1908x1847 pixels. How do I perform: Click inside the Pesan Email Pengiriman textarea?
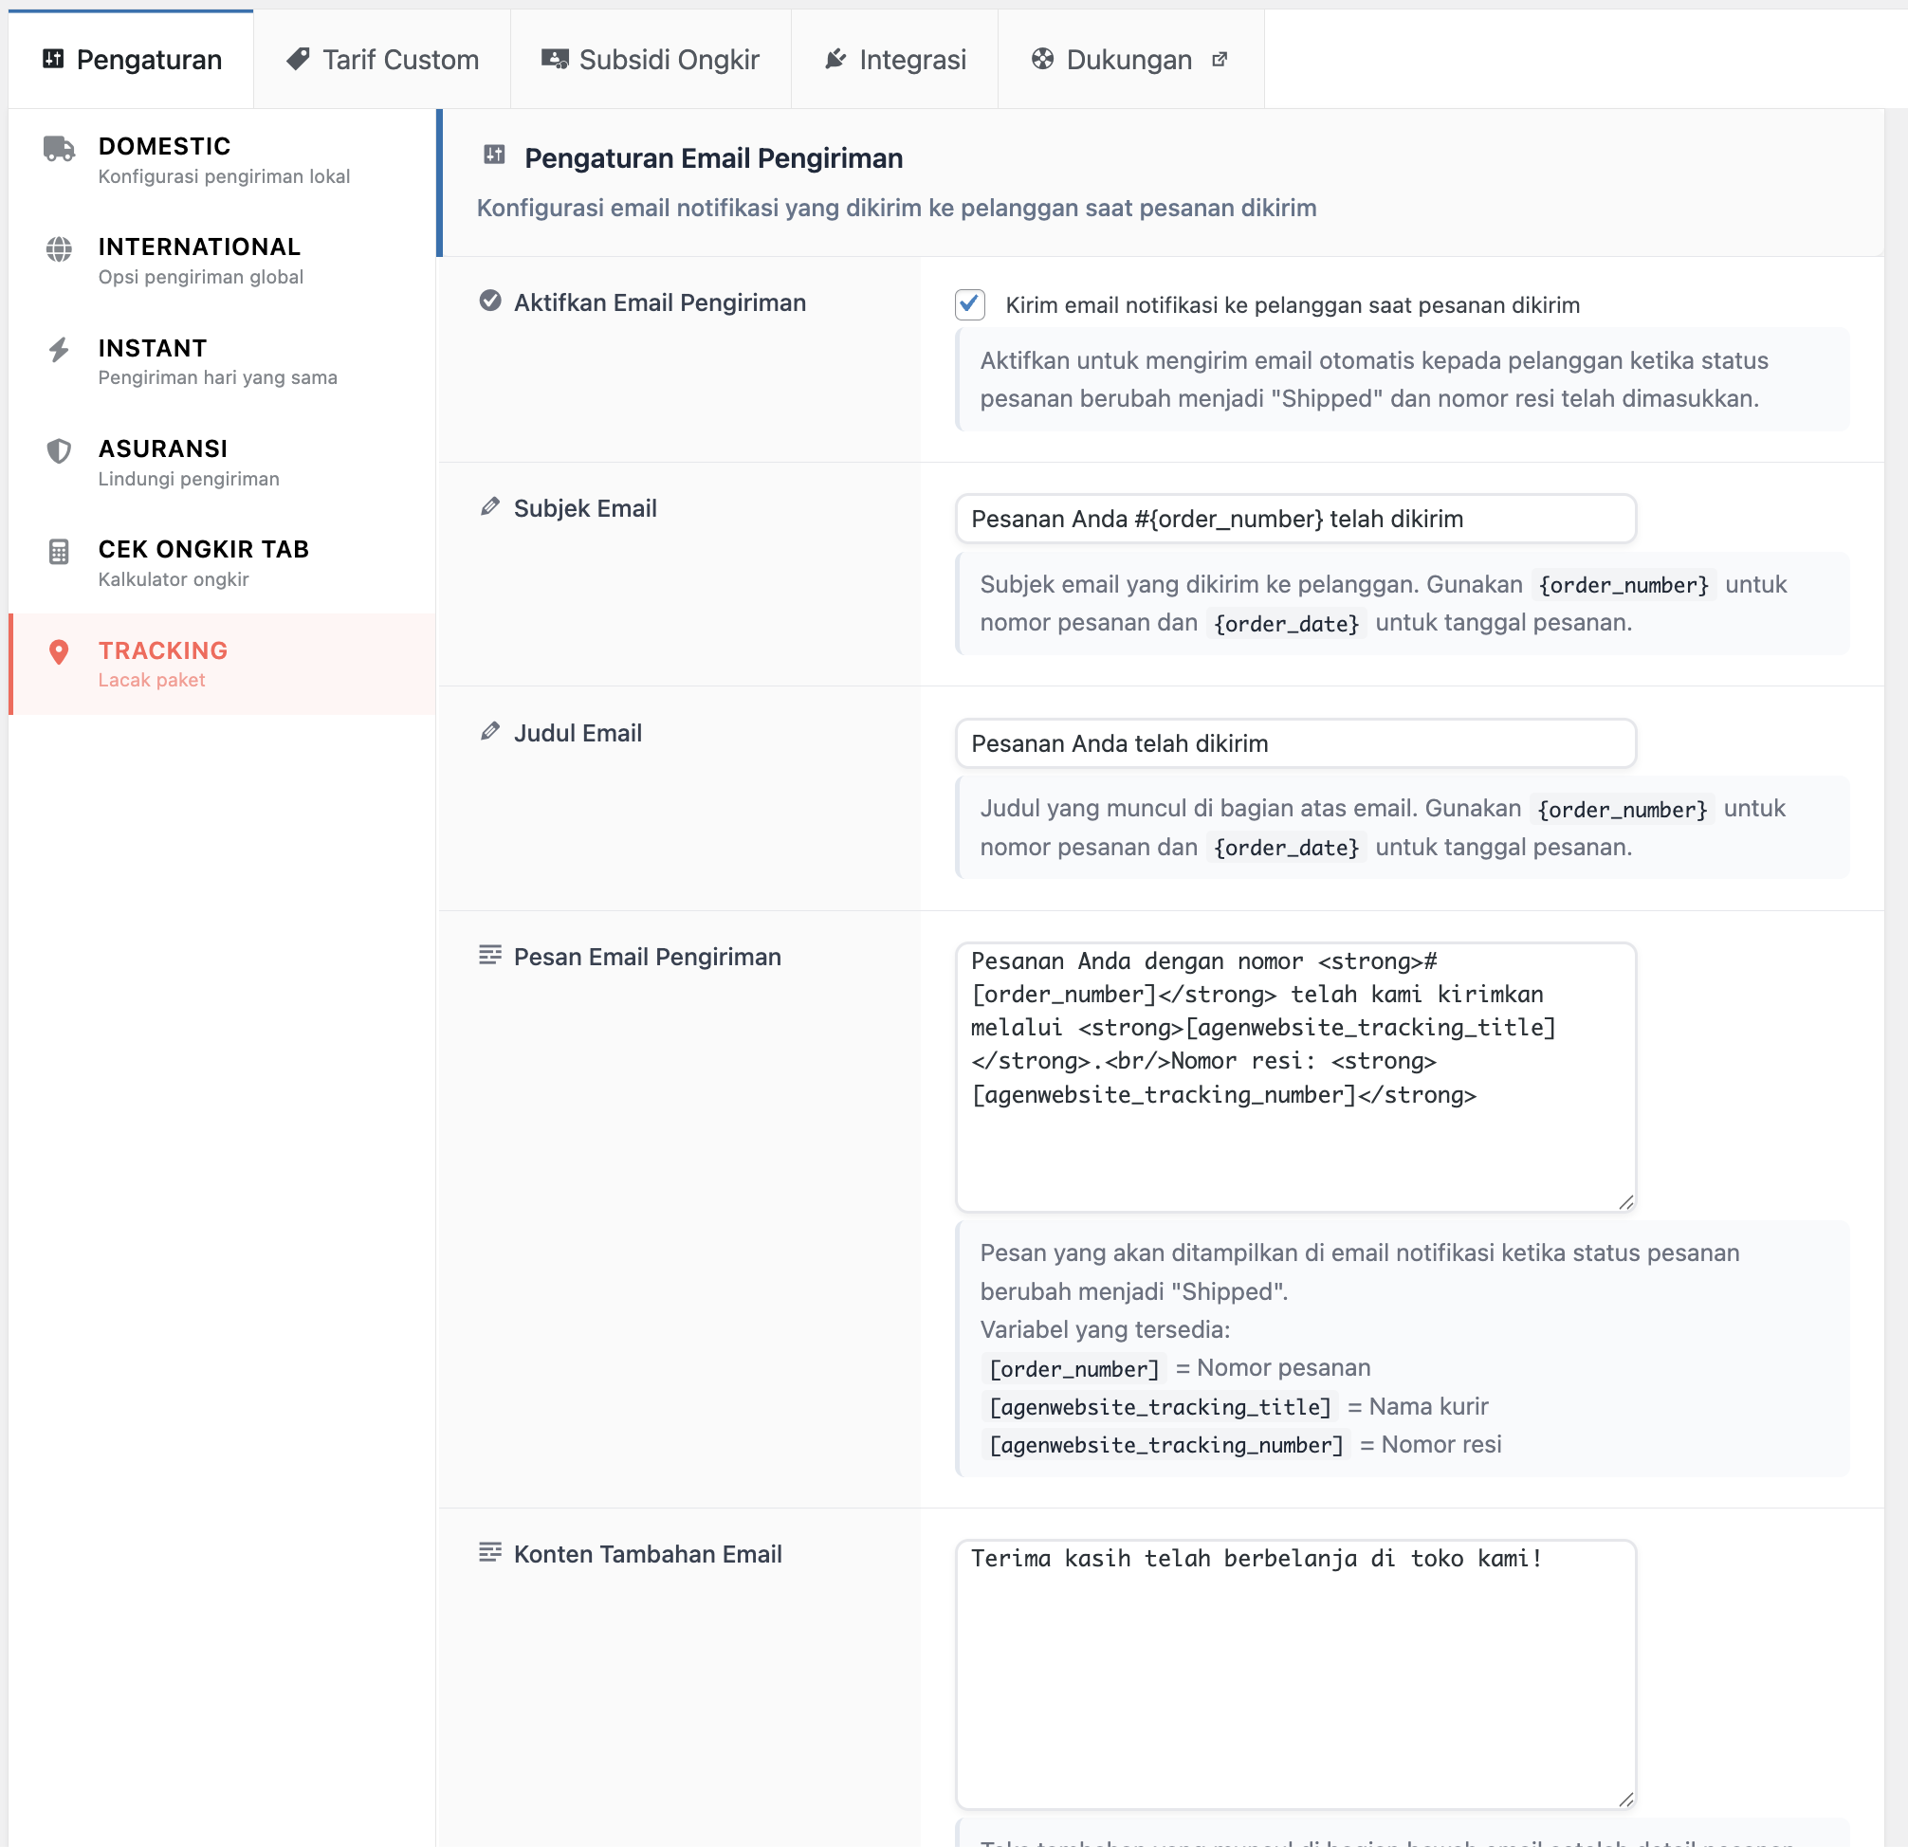pyautogui.click(x=1294, y=1148)
